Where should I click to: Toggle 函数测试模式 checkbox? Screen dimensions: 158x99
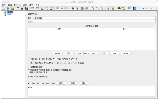point(29,67)
